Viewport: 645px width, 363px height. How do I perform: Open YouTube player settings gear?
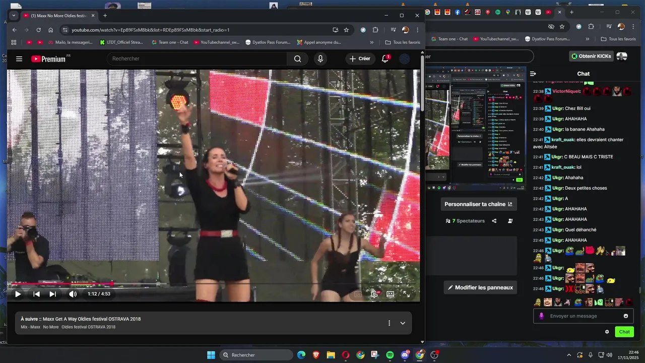pos(374,294)
